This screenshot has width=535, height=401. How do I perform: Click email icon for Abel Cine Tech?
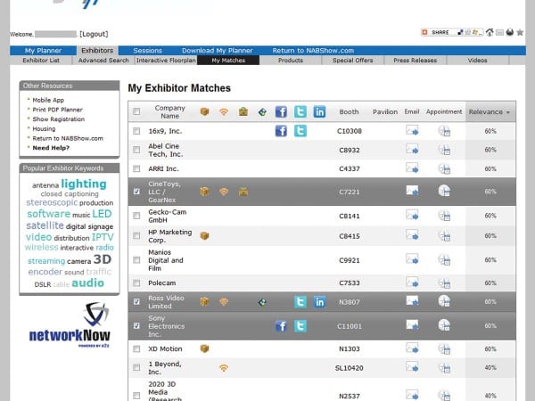point(412,150)
